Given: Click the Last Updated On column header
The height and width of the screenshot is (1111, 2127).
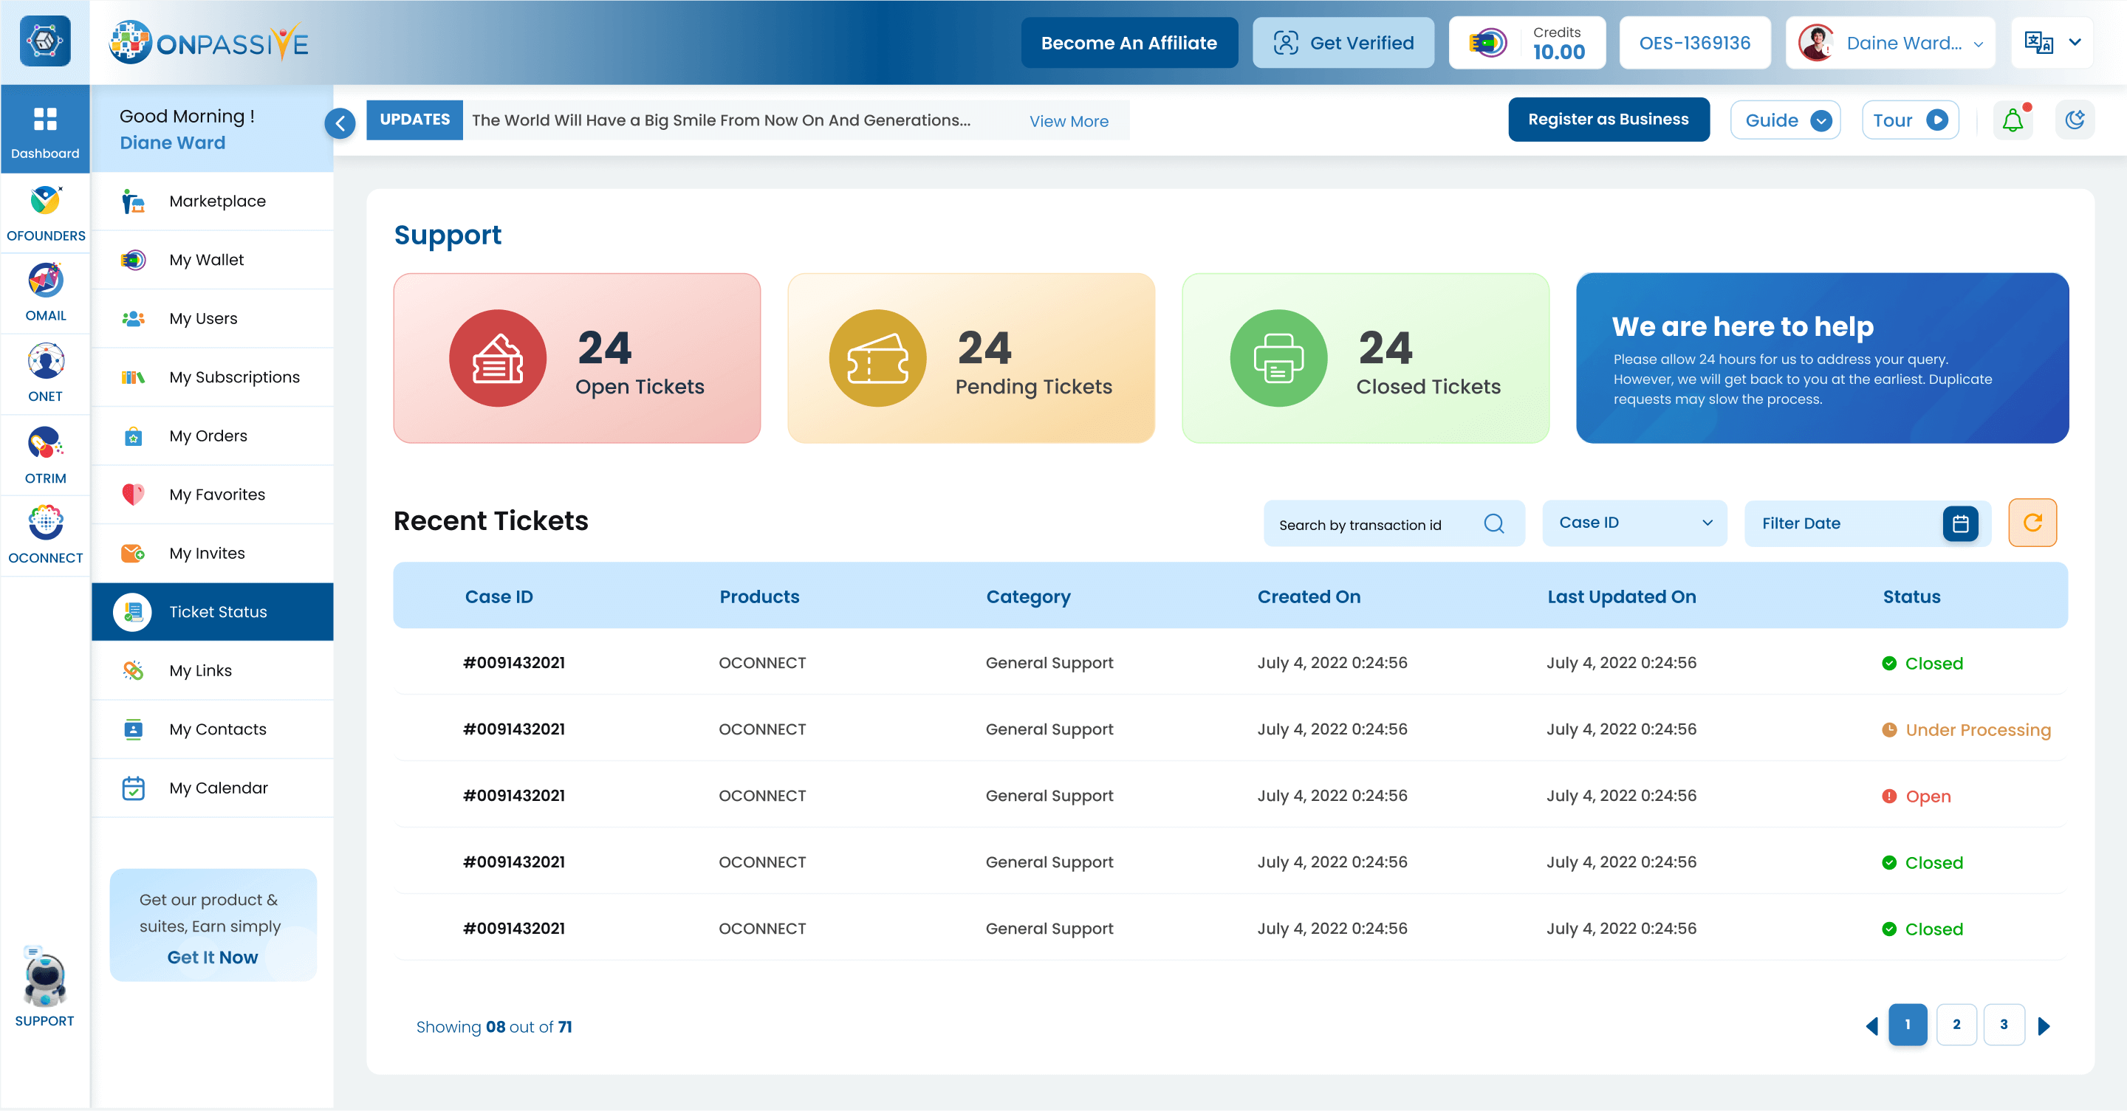Looking at the screenshot, I should point(1622,596).
